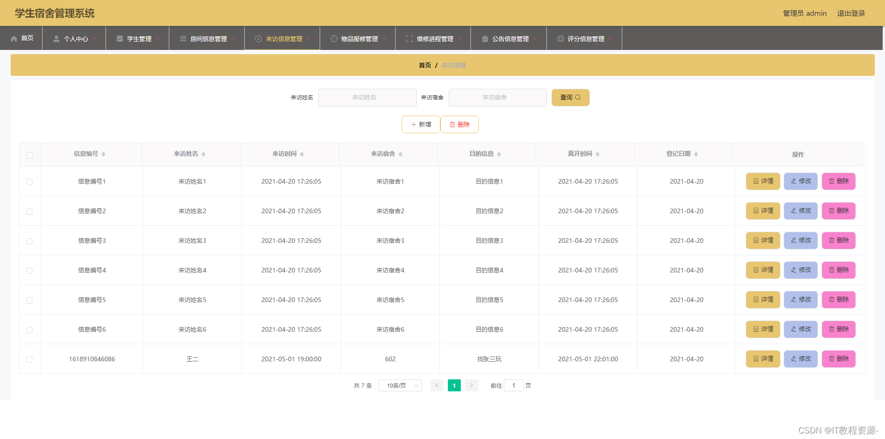The height and width of the screenshot is (439, 885).
Task: Toggle the select-all checkbox in table header
Action: pos(30,155)
